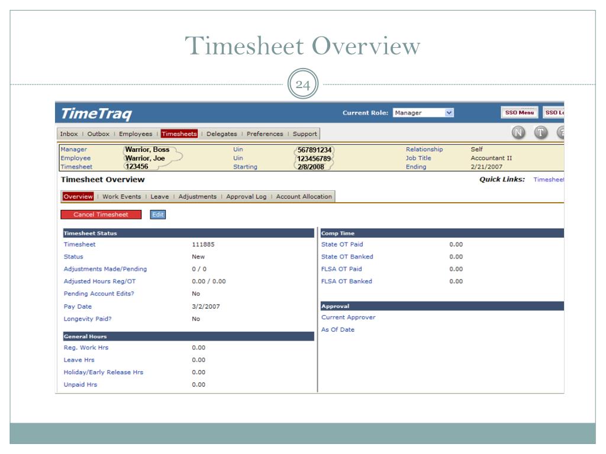
Task: Click the TimeTraq logo
Action: tap(96, 113)
